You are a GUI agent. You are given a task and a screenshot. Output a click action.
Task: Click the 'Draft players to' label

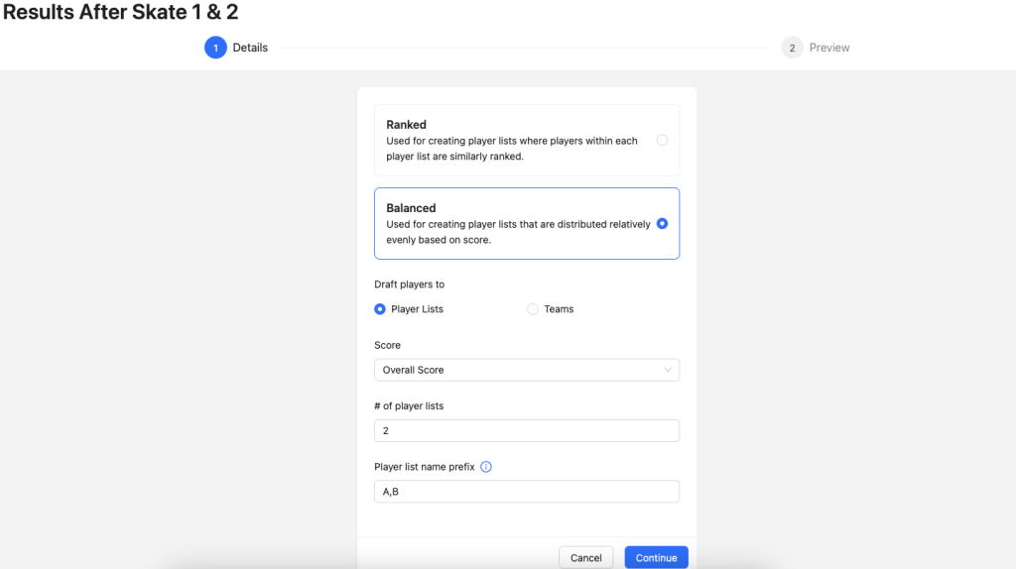[x=409, y=284]
